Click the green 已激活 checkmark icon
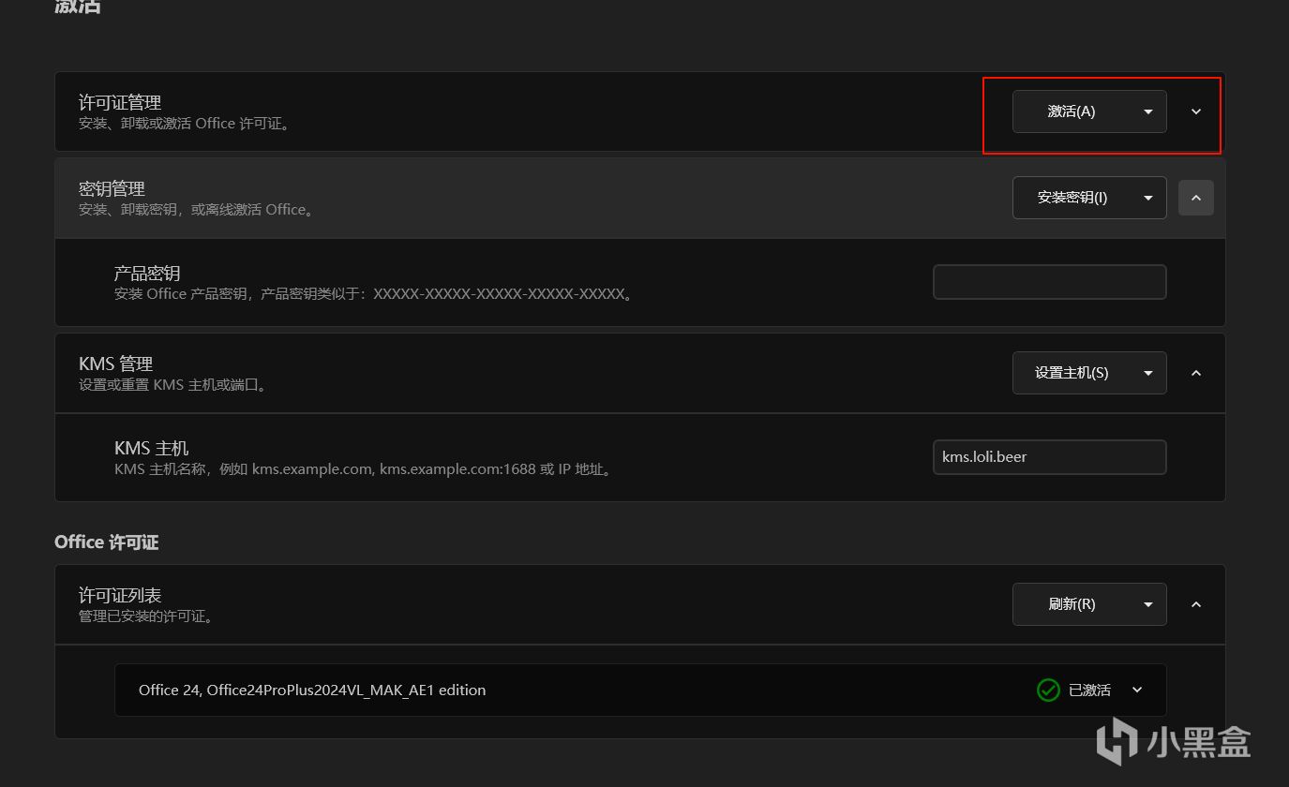The height and width of the screenshot is (787, 1289). click(1048, 690)
